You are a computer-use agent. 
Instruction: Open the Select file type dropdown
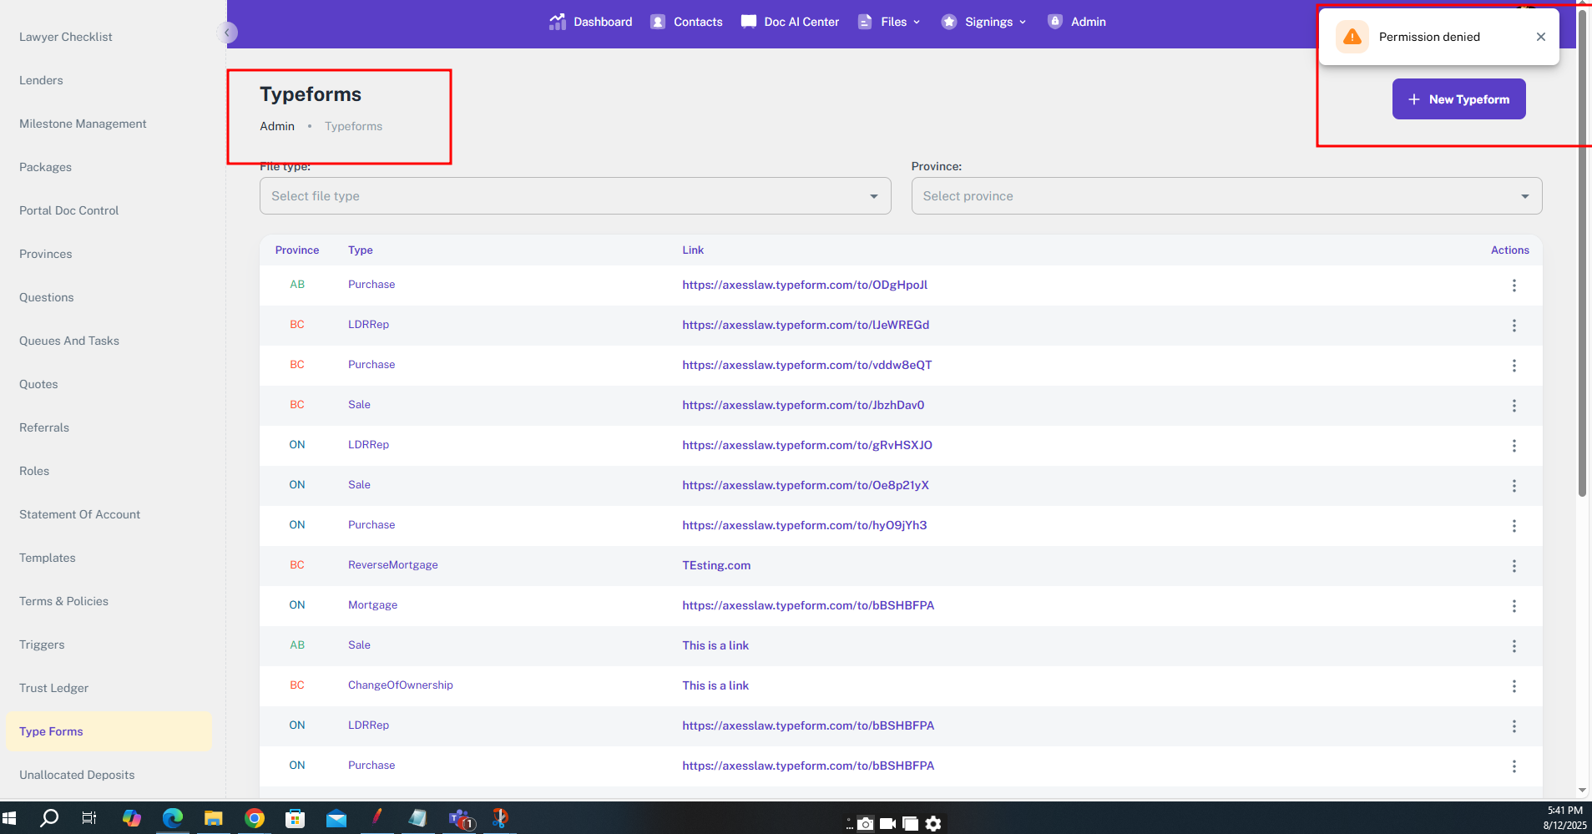click(x=574, y=196)
